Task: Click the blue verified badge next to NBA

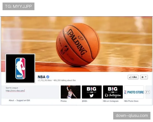Action: (x=48, y=77)
